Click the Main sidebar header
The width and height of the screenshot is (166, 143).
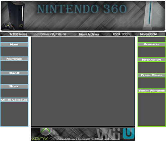(14, 44)
